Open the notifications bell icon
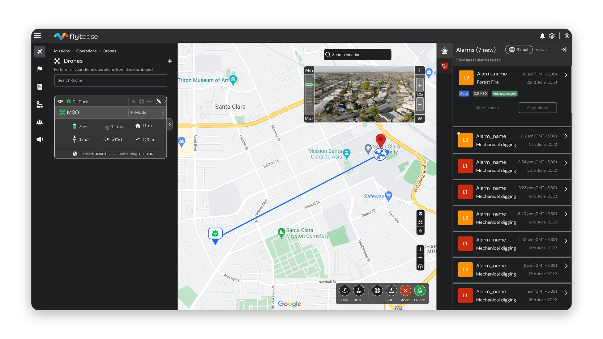 542,36
